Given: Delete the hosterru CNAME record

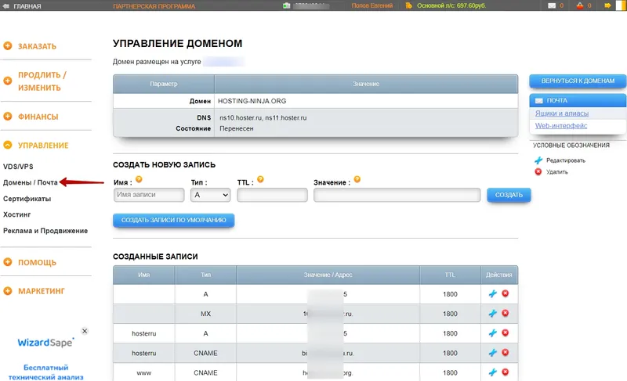Looking at the screenshot, I should point(506,352).
